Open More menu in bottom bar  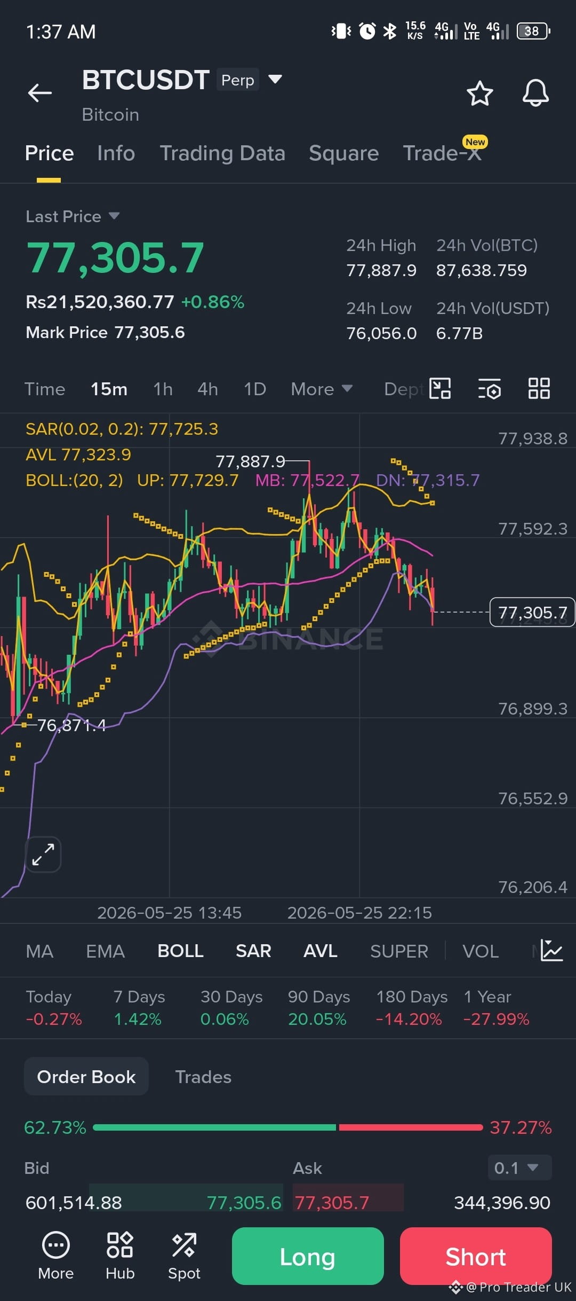coord(56,1256)
